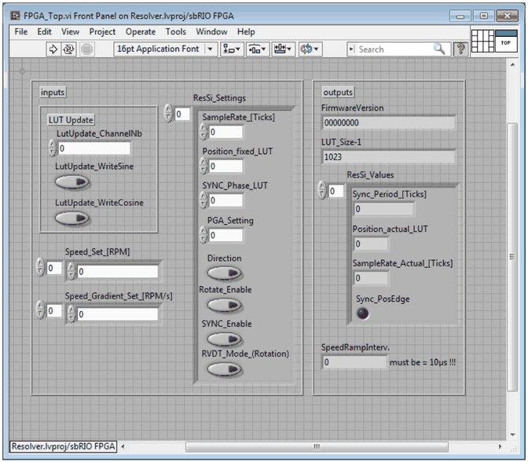This screenshot has height=462, width=528.
Task: Open the Reorder tool
Action: (310, 49)
